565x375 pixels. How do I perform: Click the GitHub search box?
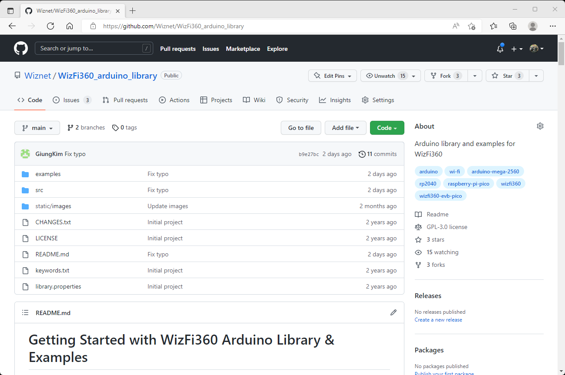point(94,48)
